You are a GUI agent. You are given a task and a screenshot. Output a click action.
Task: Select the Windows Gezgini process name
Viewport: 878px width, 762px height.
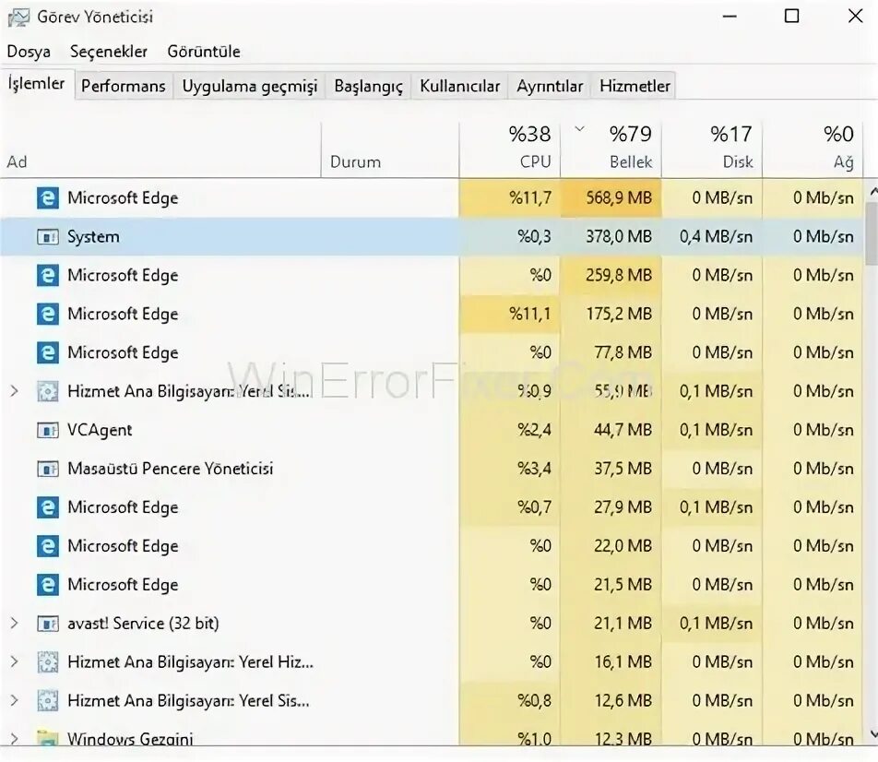click(130, 739)
